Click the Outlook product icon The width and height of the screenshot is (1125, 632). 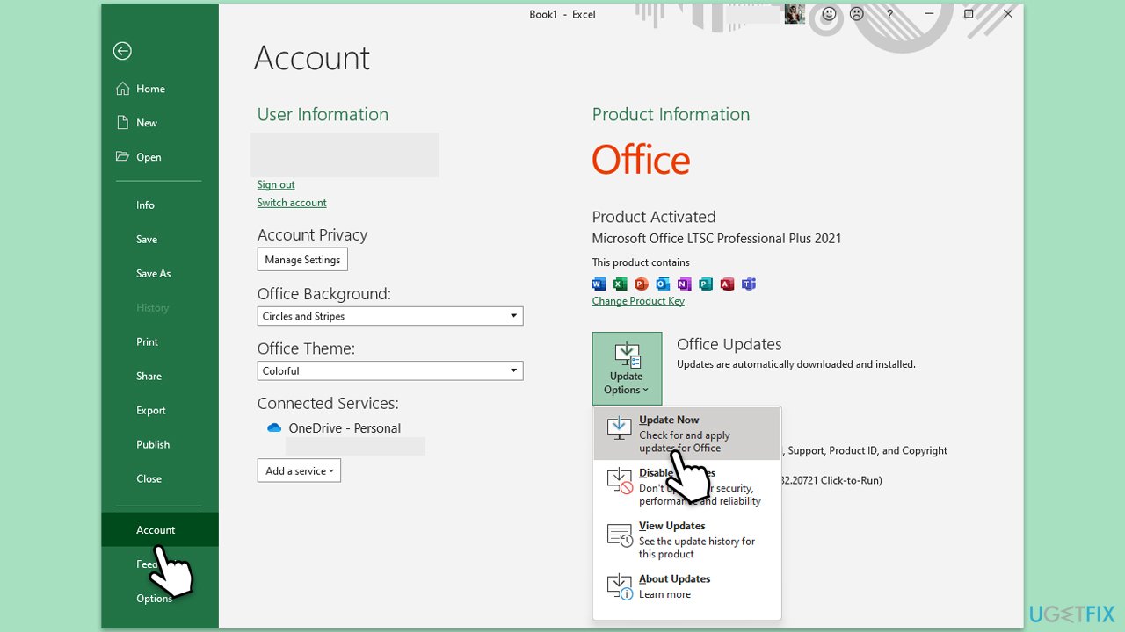pyautogui.click(x=663, y=284)
